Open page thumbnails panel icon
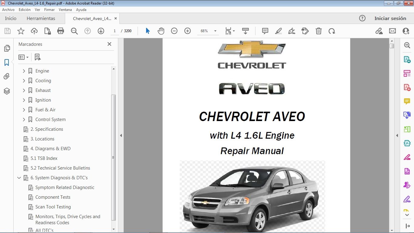This screenshot has height=233, width=414. [7, 49]
